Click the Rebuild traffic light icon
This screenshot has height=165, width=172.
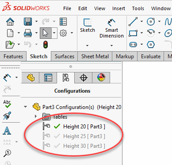(46, 45)
